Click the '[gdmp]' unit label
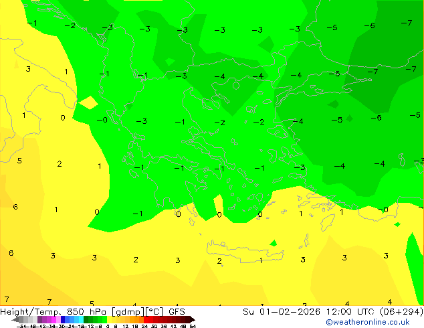424x328 pixels. point(128,311)
